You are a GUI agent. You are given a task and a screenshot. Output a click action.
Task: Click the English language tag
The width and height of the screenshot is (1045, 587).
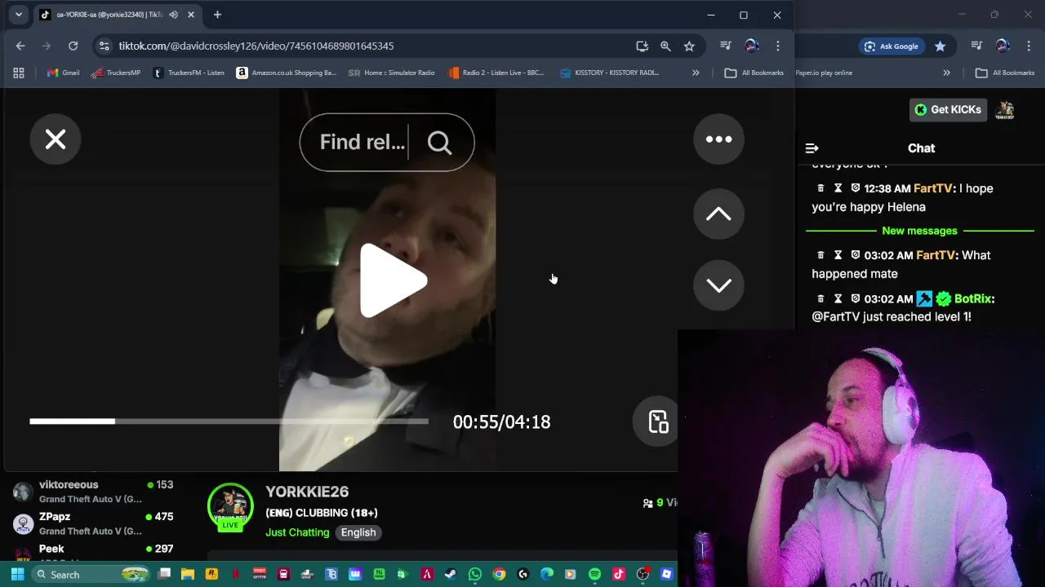click(x=358, y=532)
